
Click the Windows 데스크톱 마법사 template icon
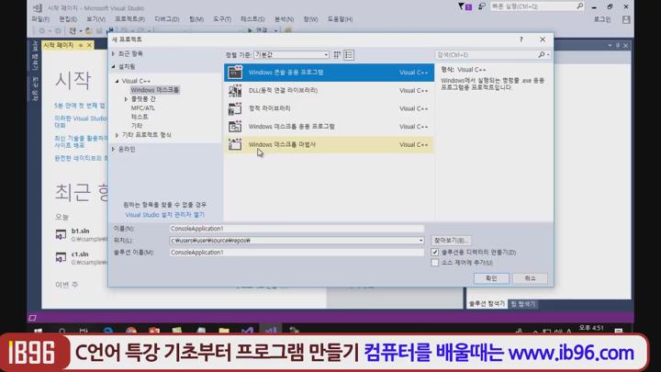click(x=235, y=144)
